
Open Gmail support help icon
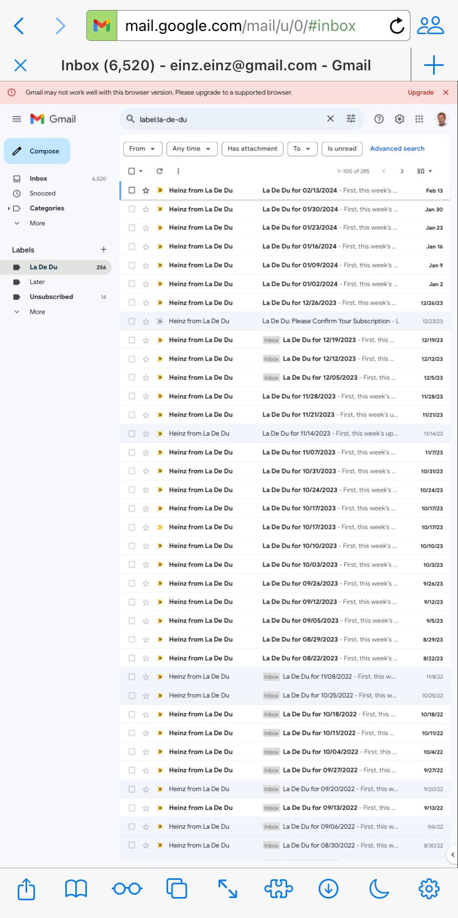coord(379,118)
